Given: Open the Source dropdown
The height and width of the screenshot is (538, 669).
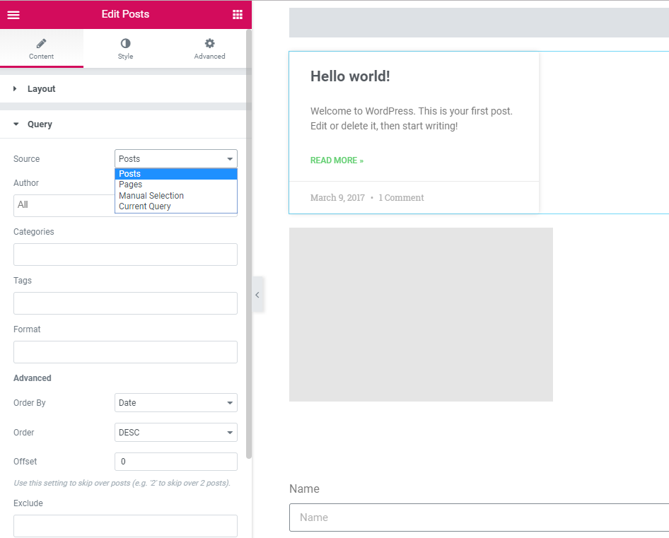Looking at the screenshot, I should (175, 159).
